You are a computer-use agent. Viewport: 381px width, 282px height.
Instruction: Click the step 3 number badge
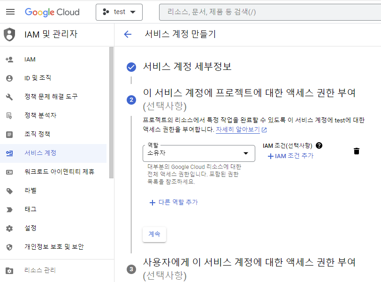(x=131, y=269)
